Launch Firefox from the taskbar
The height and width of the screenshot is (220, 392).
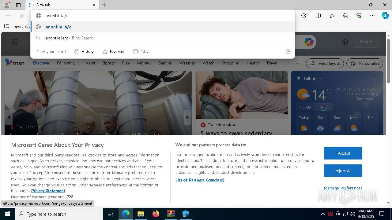coord(156,214)
